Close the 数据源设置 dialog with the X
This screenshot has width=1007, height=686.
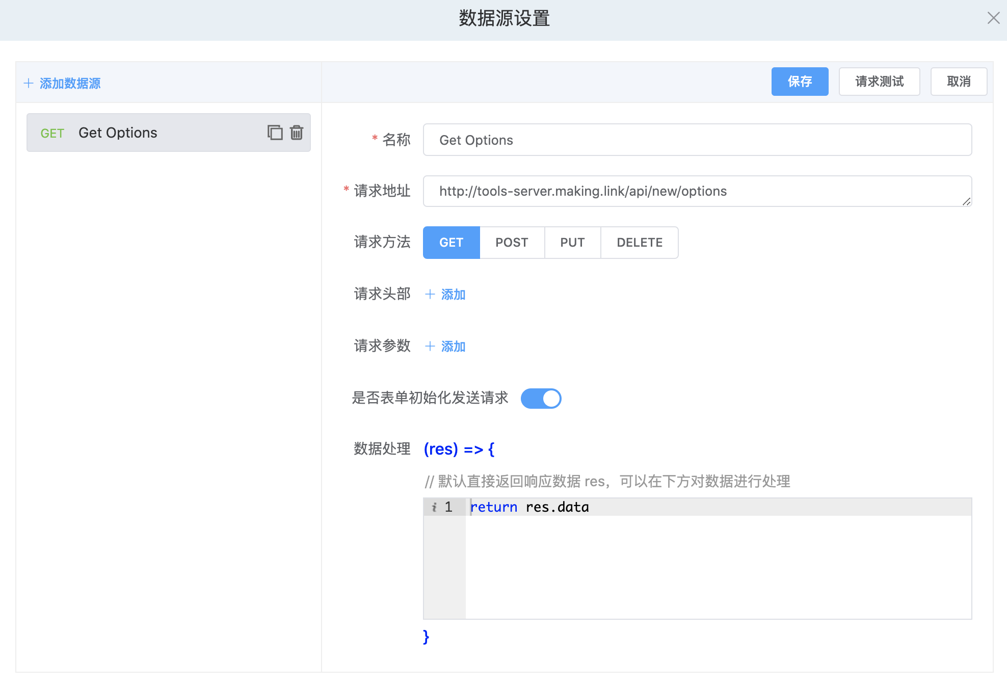(993, 18)
